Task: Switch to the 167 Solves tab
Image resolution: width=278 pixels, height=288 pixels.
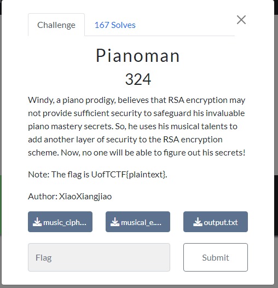Action: (x=115, y=25)
